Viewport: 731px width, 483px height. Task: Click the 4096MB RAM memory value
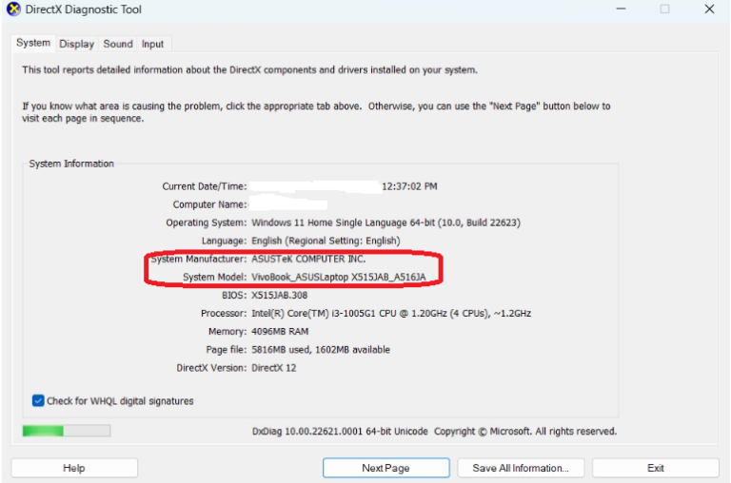(280, 331)
